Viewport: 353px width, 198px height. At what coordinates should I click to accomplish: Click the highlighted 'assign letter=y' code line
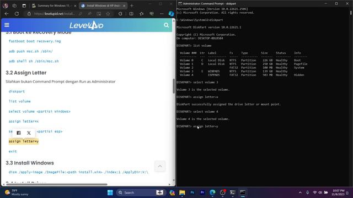click(24, 141)
